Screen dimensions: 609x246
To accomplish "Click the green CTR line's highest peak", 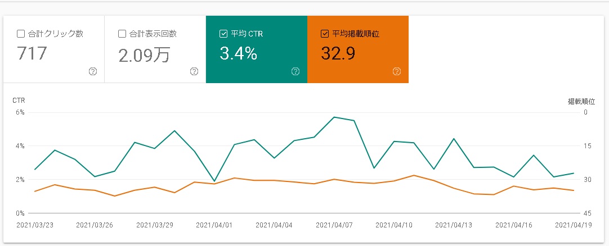I will pyautogui.click(x=334, y=117).
